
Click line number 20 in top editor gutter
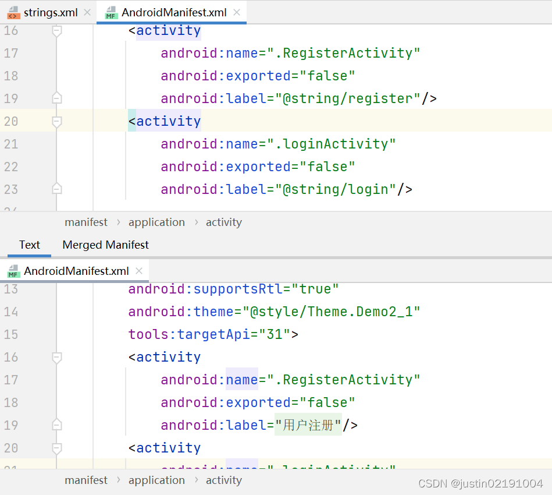[x=11, y=121]
